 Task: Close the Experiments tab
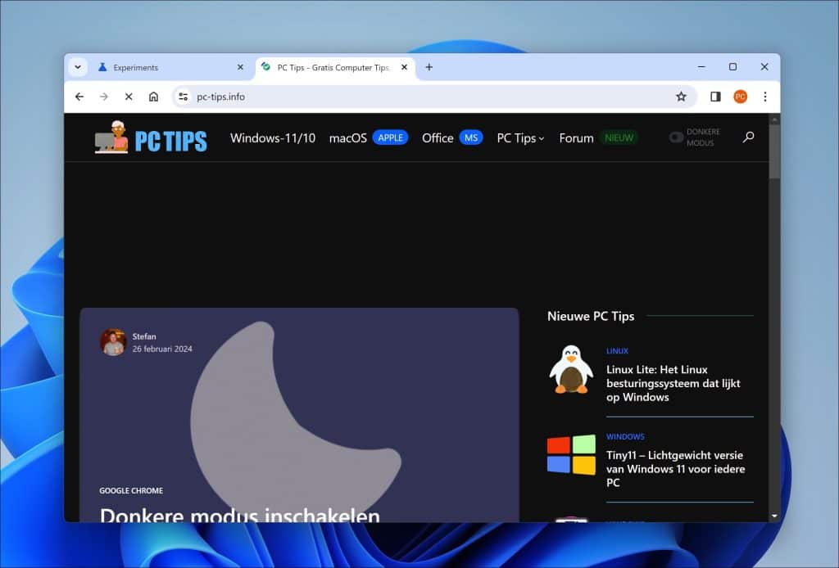click(x=240, y=67)
